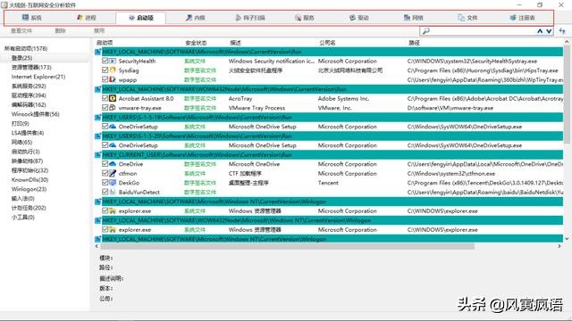Viewport: 572px width, 321px height.
Task: Uncheck the vmware-tray.exe checkbox
Action: coord(105,108)
